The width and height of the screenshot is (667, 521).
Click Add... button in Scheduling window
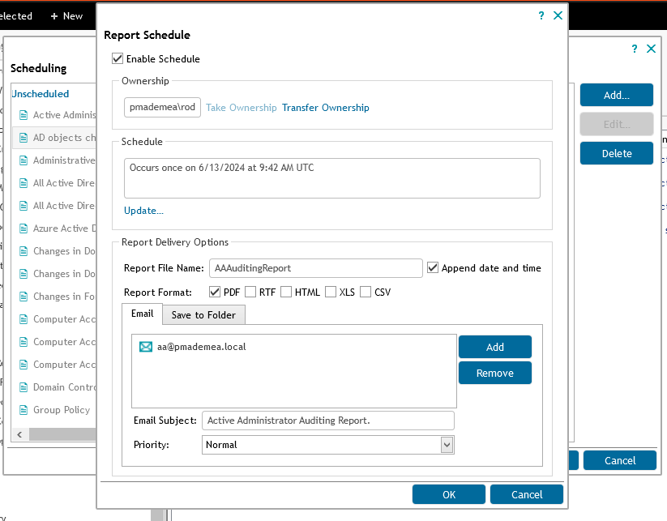pos(617,95)
